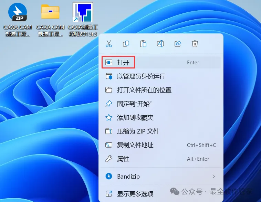Viewport: 261px width, 202px height.
Task: Click the Alt+Enter shortcut text
Action: (x=198, y=159)
